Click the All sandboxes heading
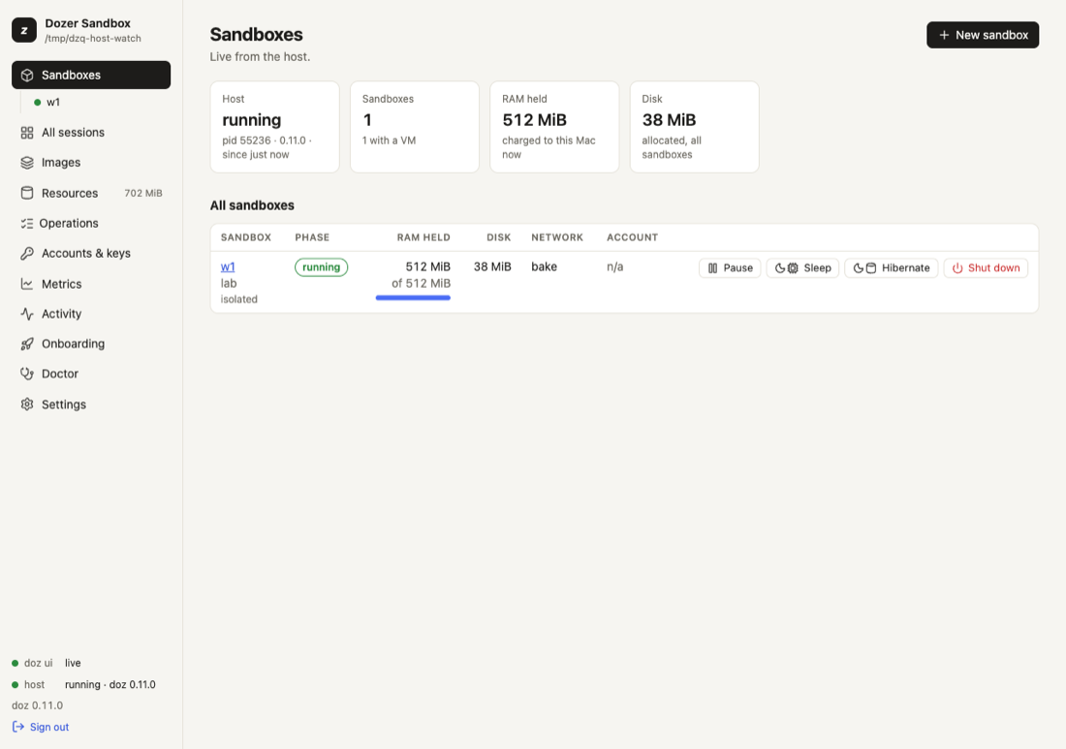 pos(252,205)
